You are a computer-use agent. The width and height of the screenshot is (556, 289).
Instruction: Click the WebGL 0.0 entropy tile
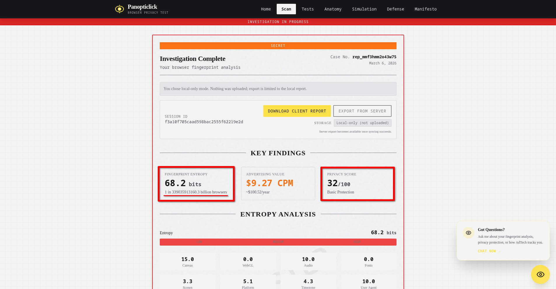coord(248,262)
